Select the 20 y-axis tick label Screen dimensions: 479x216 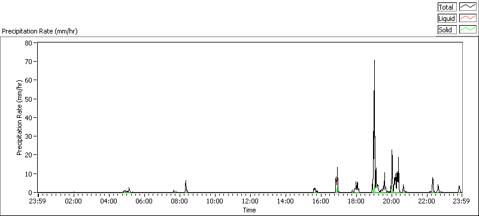tap(28, 155)
